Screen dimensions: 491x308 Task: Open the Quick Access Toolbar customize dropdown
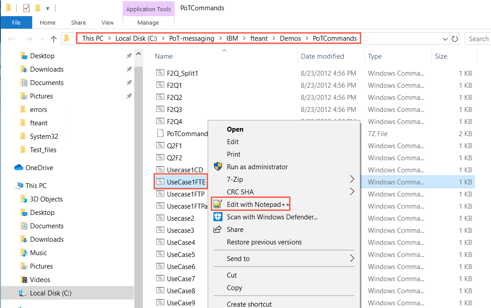(x=47, y=9)
